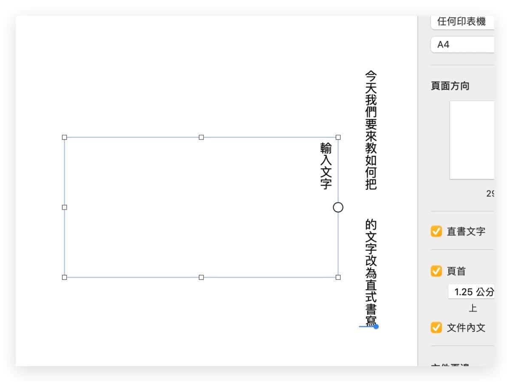Viewport: 510px width, 382px height.
Task: Open the 任何印表機 printer dropdown
Action: pyautogui.click(x=462, y=22)
